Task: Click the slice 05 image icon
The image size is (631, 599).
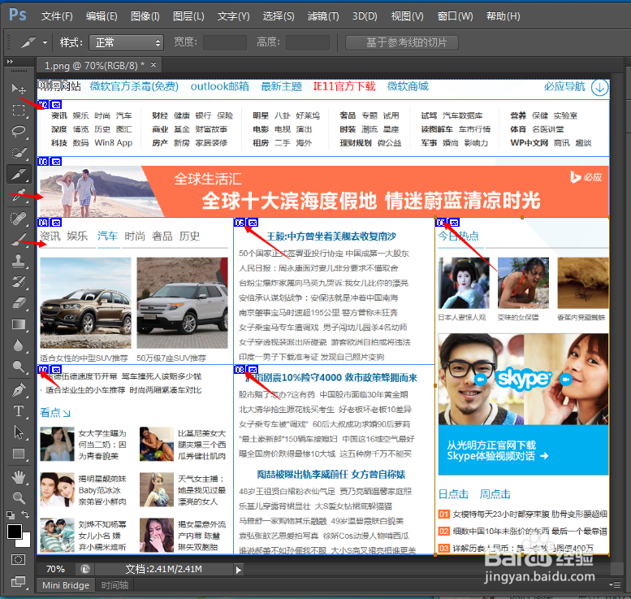Action: 253,223
